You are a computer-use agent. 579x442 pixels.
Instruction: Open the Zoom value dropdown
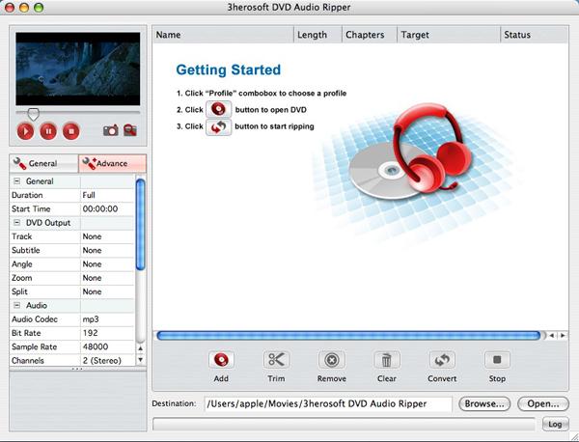107,278
